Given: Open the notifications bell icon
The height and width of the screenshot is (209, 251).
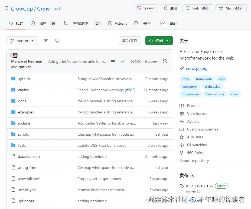Looking at the screenshot, I should pyautogui.click(x=166, y=8).
